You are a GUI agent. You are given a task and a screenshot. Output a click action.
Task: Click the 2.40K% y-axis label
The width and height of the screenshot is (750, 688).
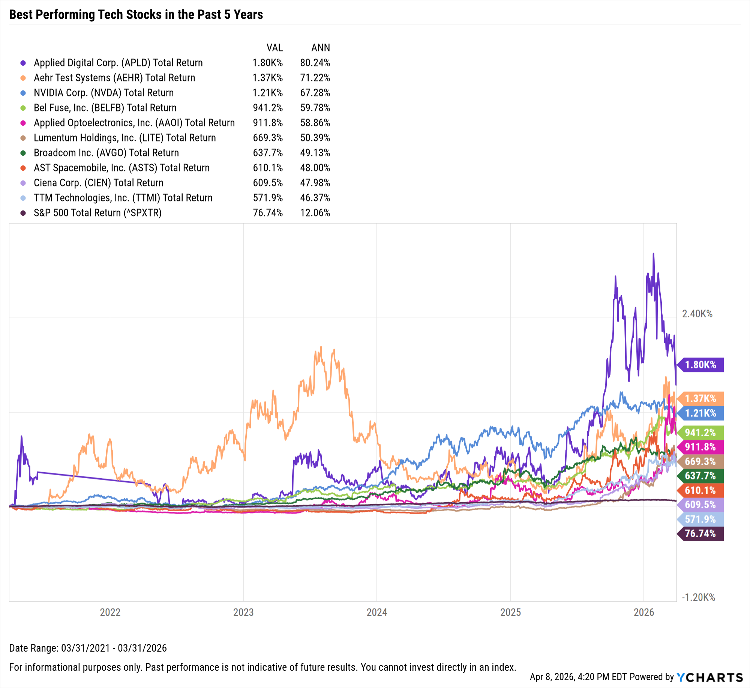[x=697, y=314]
